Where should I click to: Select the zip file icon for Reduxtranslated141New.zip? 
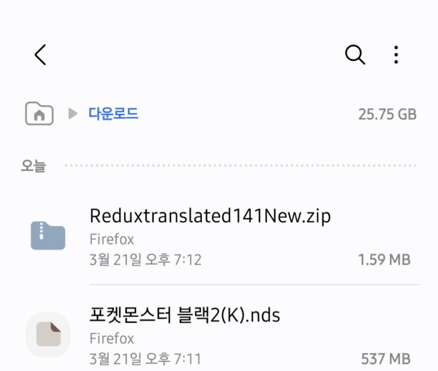pyautogui.click(x=48, y=236)
